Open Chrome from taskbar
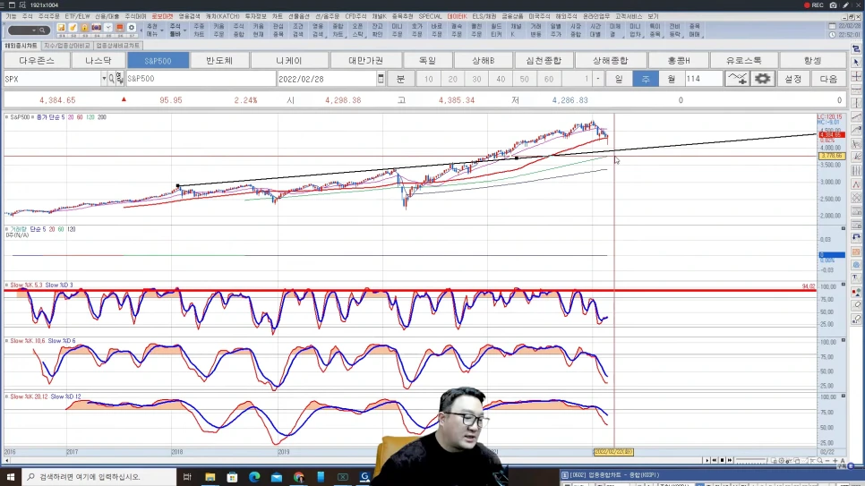The image size is (865, 486). [298, 477]
